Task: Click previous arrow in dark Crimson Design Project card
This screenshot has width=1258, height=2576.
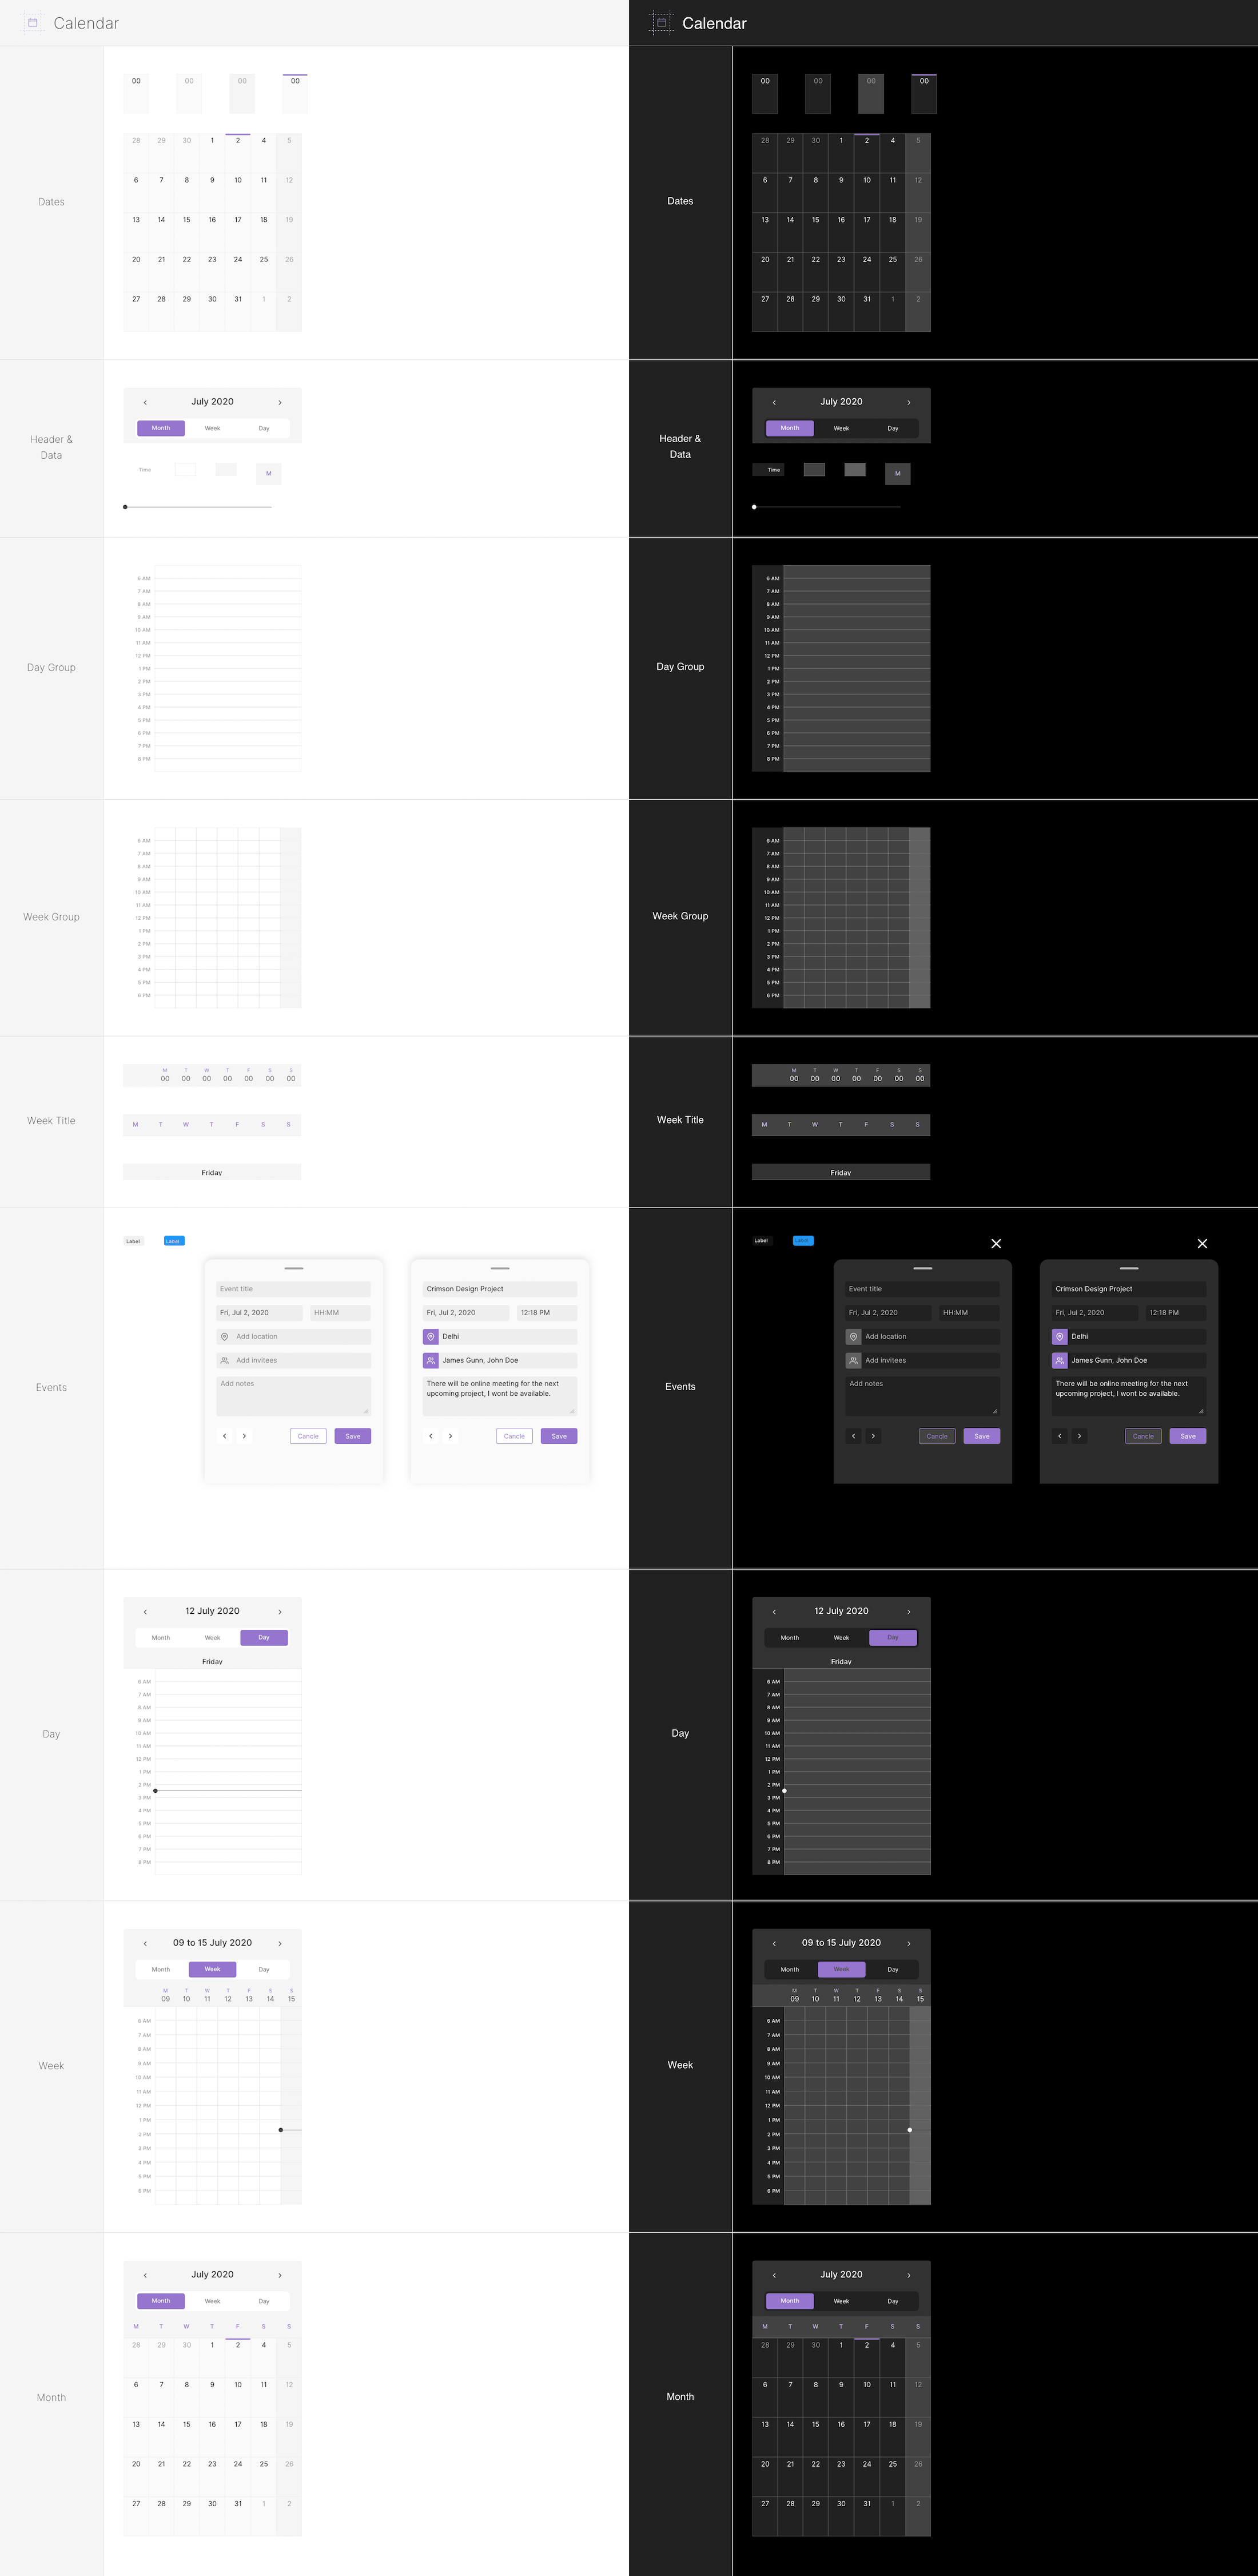Action: click(x=1060, y=1436)
